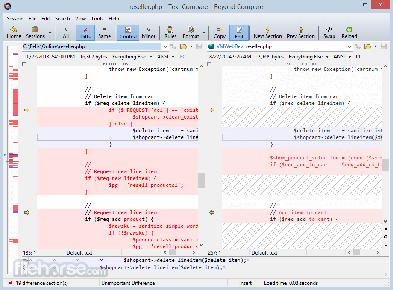Toggle Minor differences display
Screen dimensions: 393x290
click(149, 32)
